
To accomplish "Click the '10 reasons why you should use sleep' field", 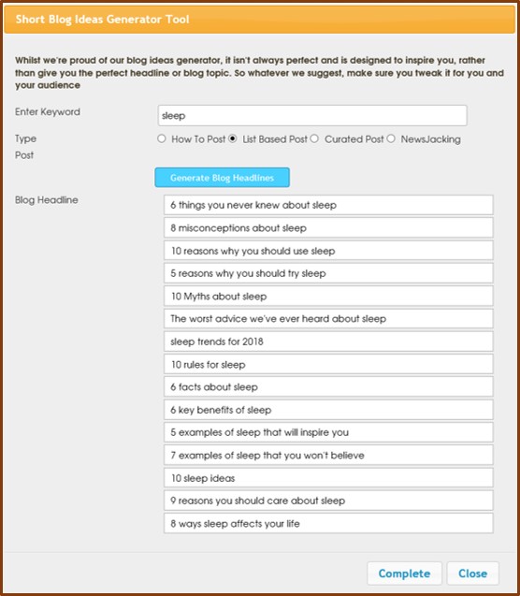I will click(328, 251).
